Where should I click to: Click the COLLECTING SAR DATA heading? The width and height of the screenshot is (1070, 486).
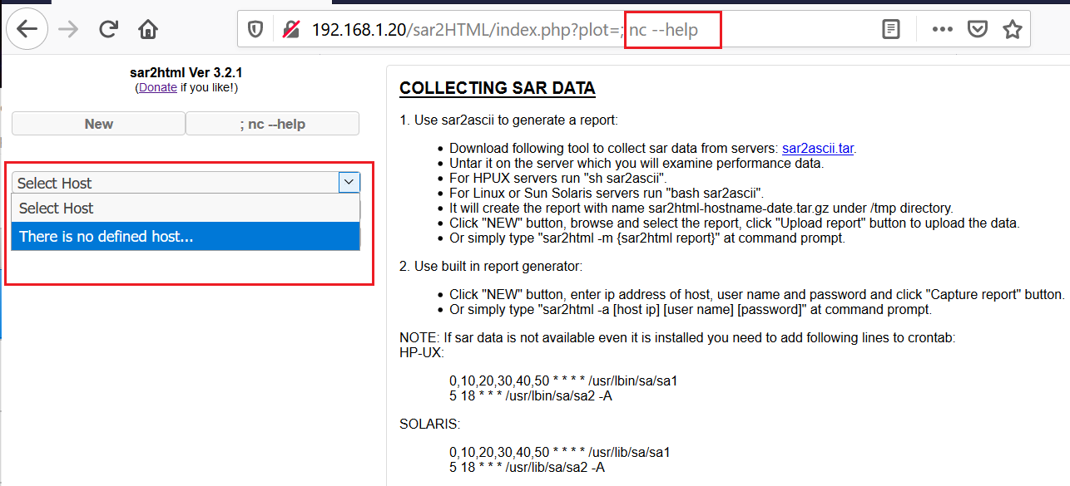pos(497,88)
